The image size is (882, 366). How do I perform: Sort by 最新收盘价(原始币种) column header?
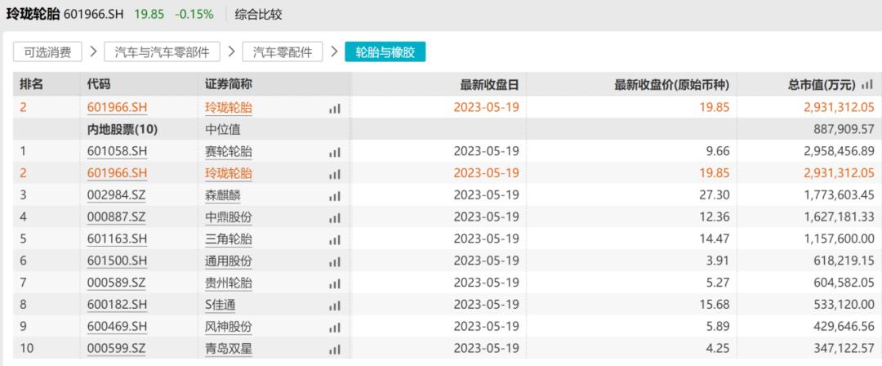(671, 84)
